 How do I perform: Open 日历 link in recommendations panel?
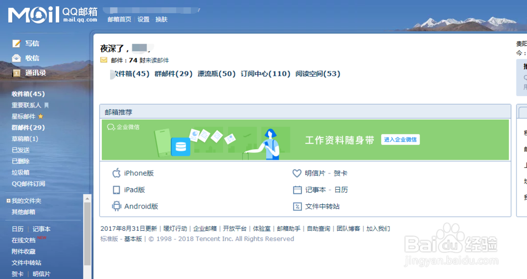click(341, 190)
